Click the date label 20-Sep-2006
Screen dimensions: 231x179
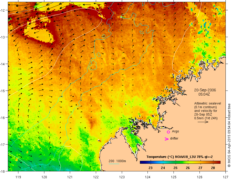click(205, 90)
